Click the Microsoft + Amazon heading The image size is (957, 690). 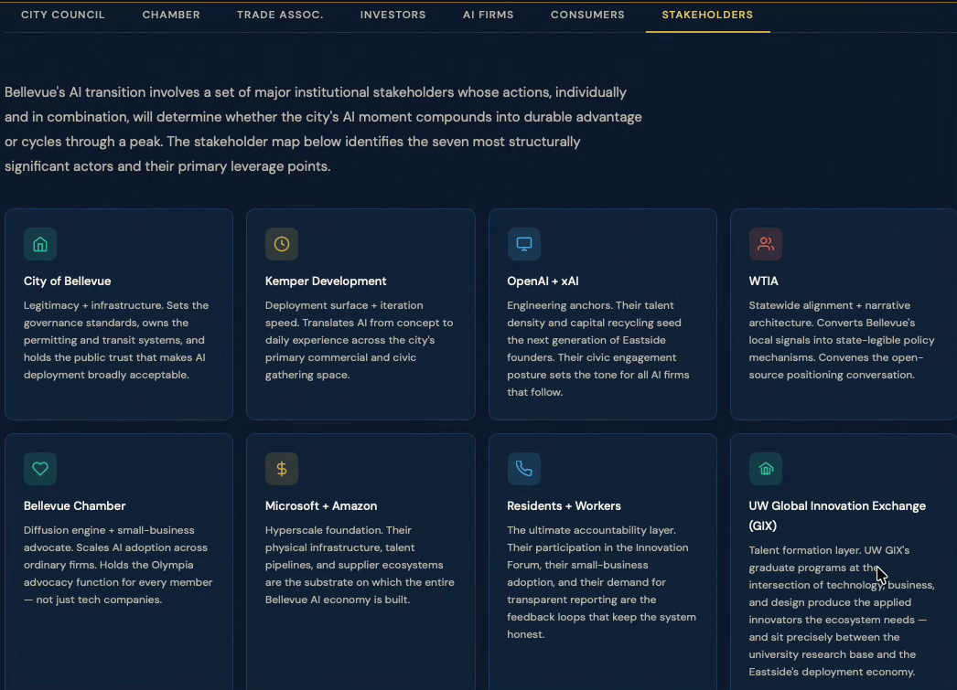tap(321, 506)
